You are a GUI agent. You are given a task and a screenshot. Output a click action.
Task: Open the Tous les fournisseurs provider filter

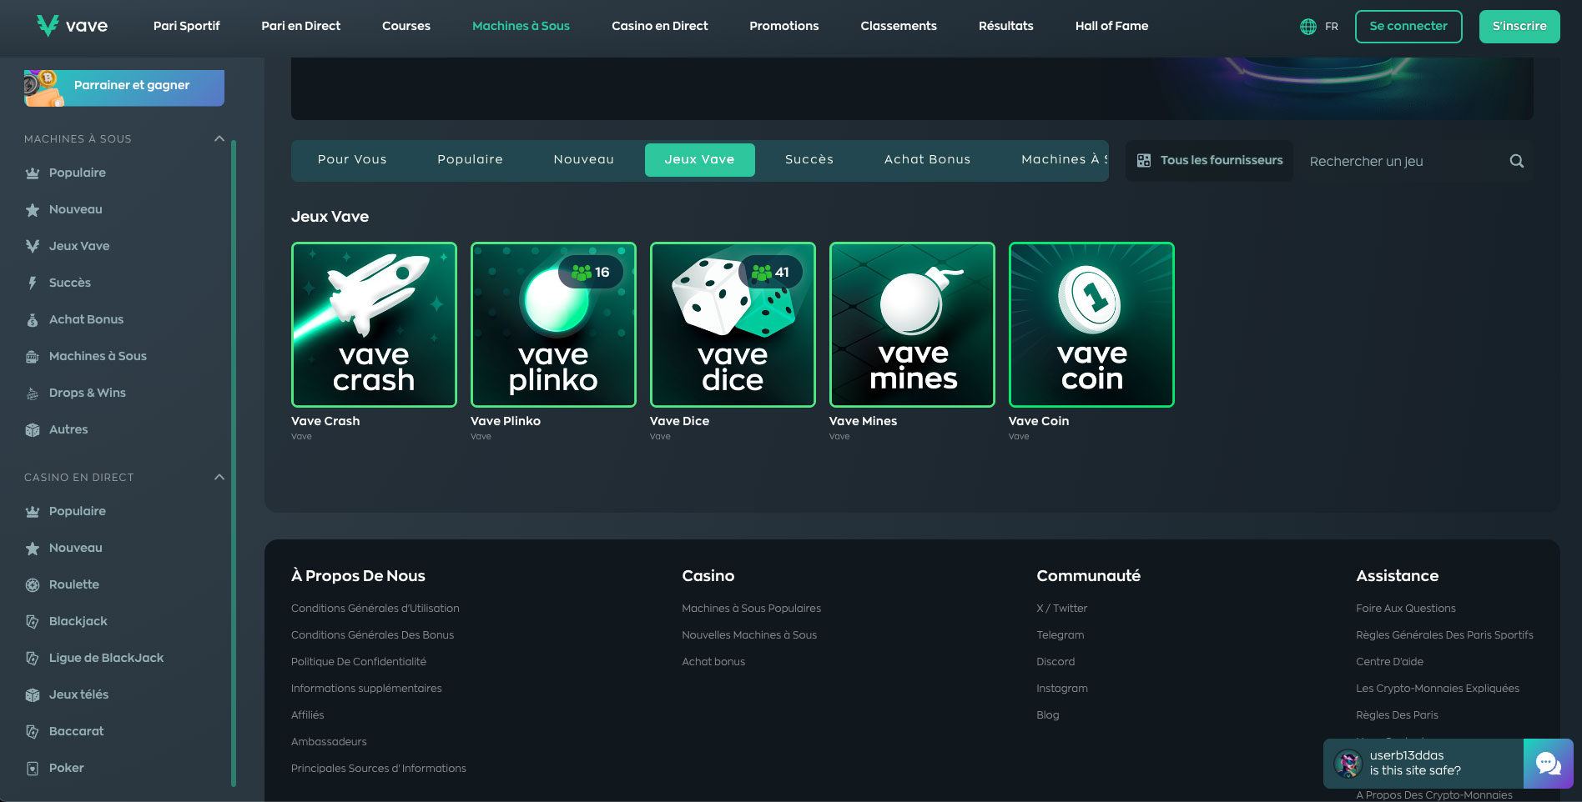coord(1210,161)
